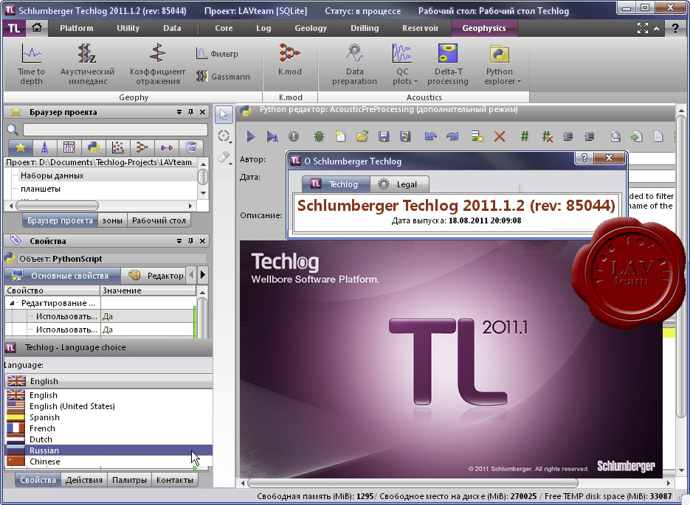Collapse the ribbon with the up chevron
The width and height of the screenshot is (690, 505).
click(657, 28)
